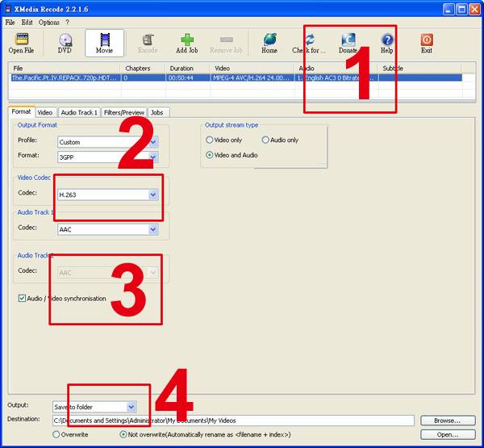
Task: Open the File menu
Action: 10,23
